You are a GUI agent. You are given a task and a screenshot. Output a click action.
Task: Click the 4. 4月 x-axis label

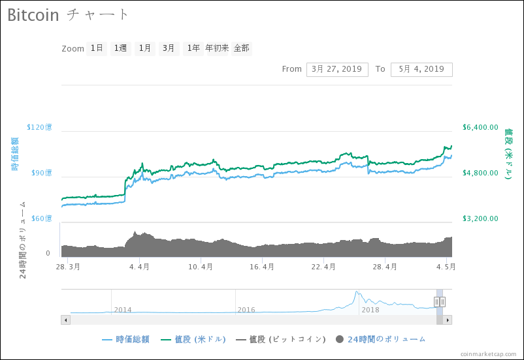[x=139, y=267]
